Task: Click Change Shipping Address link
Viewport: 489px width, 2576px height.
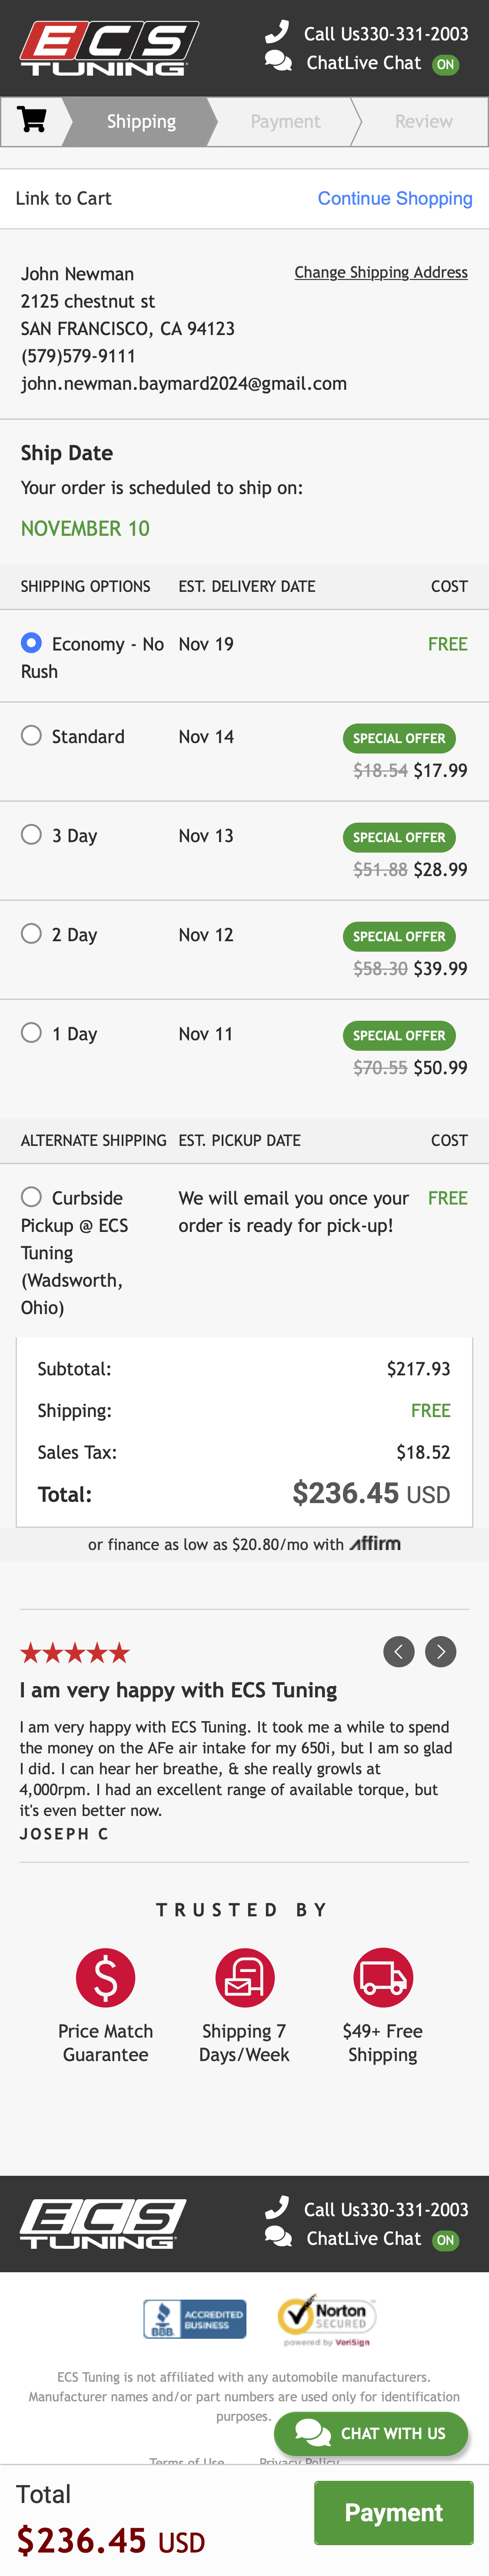Action: [x=381, y=272]
